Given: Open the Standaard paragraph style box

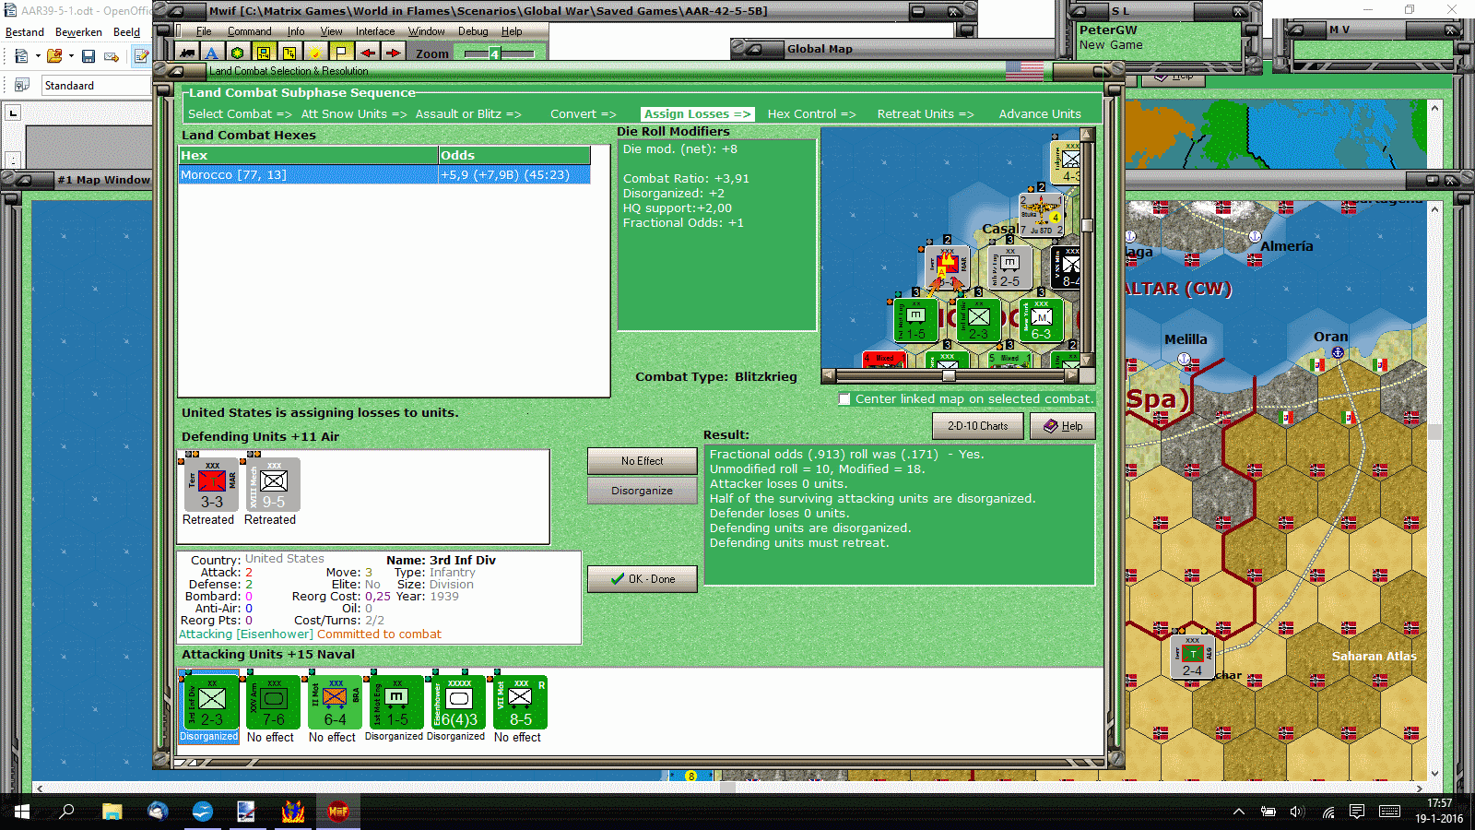Looking at the screenshot, I should click(96, 86).
